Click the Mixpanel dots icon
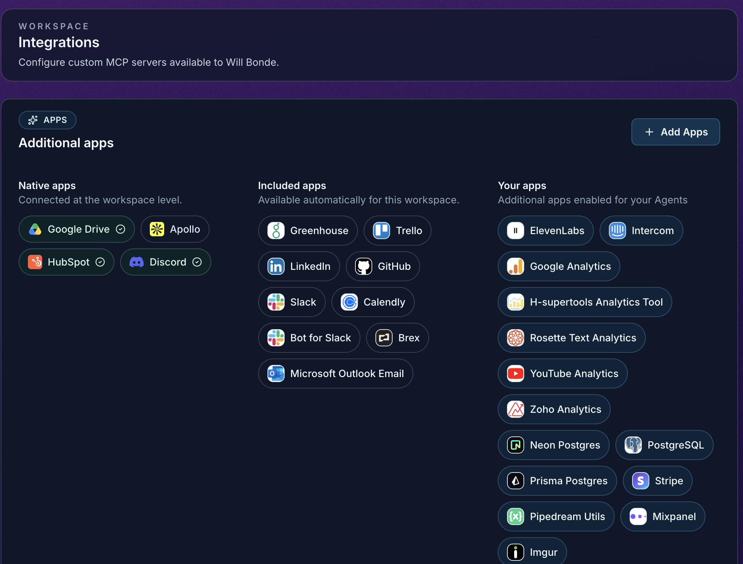 point(638,516)
